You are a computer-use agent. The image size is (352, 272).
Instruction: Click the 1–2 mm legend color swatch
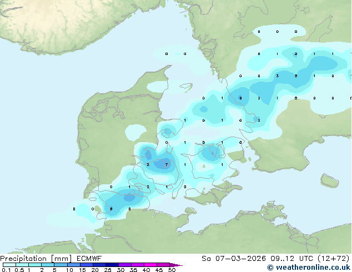tap(35, 265)
